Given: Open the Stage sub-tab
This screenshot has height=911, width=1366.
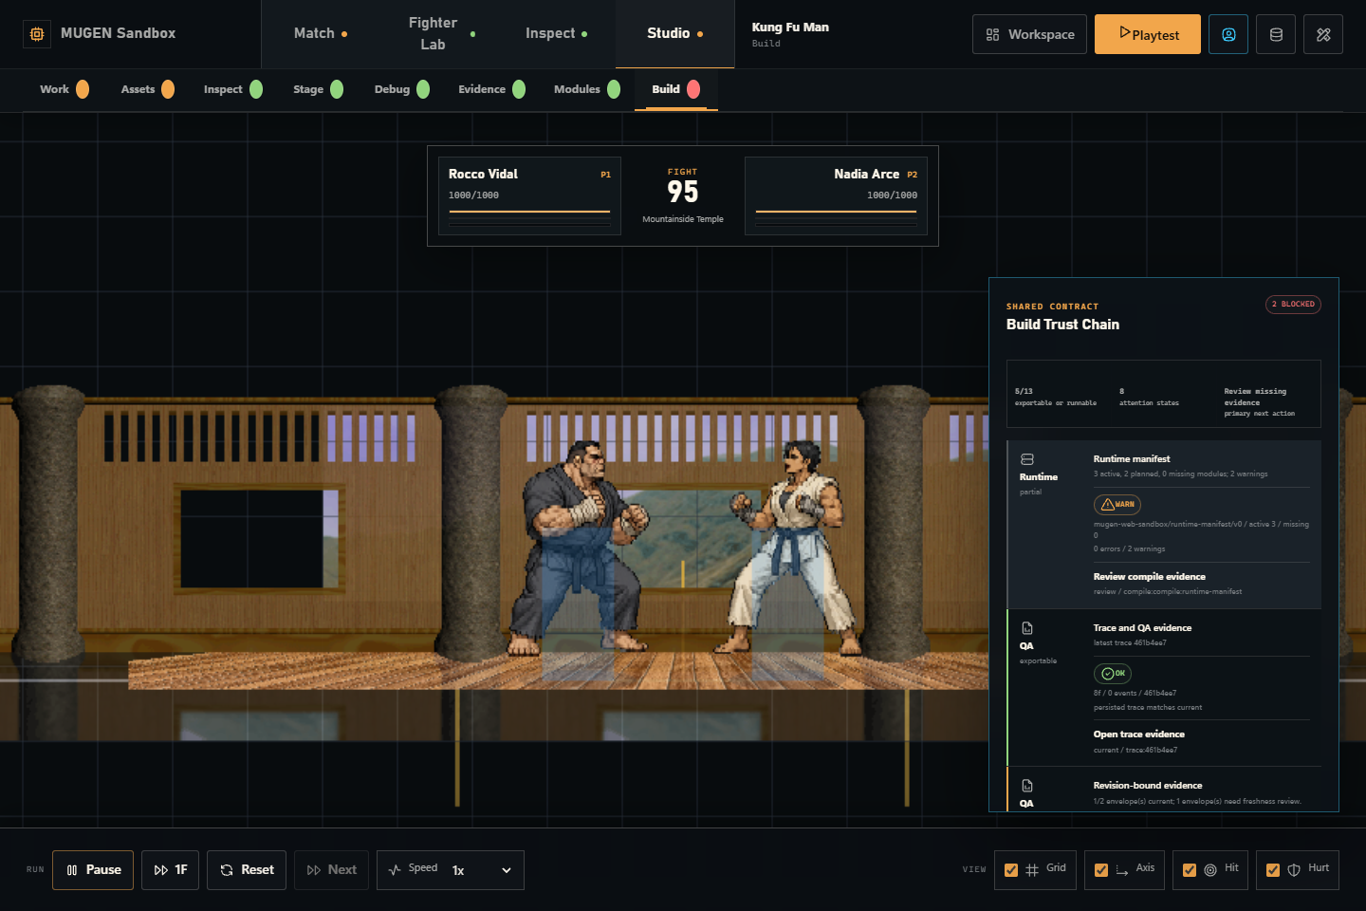Looking at the screenshot, I should (x=318, y=89).
